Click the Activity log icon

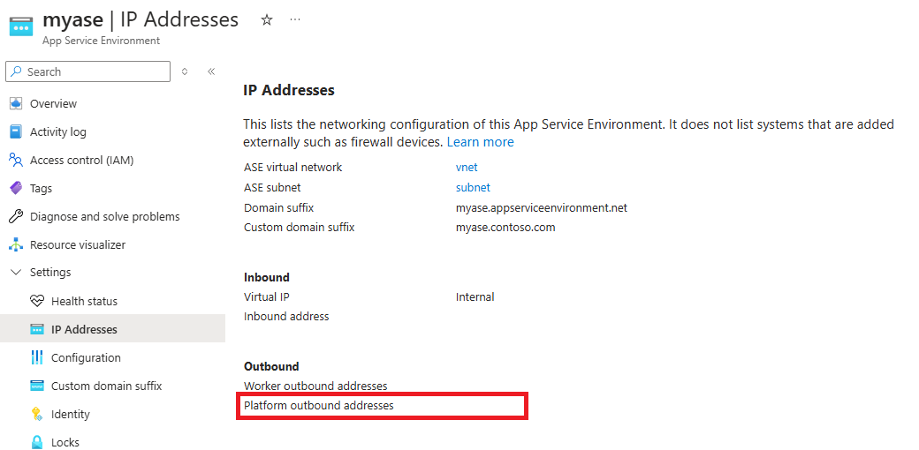point(17,131)
